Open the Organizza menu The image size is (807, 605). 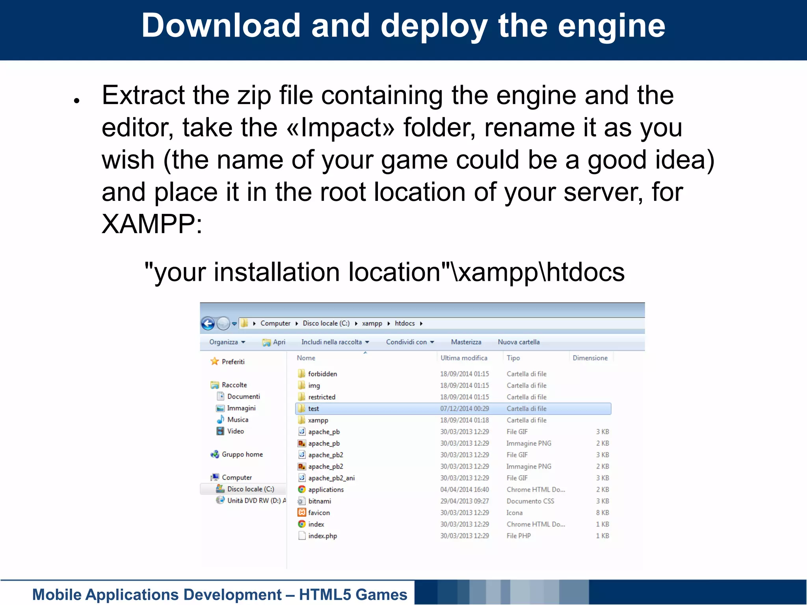pyautogui.click(x=227, y=342)
